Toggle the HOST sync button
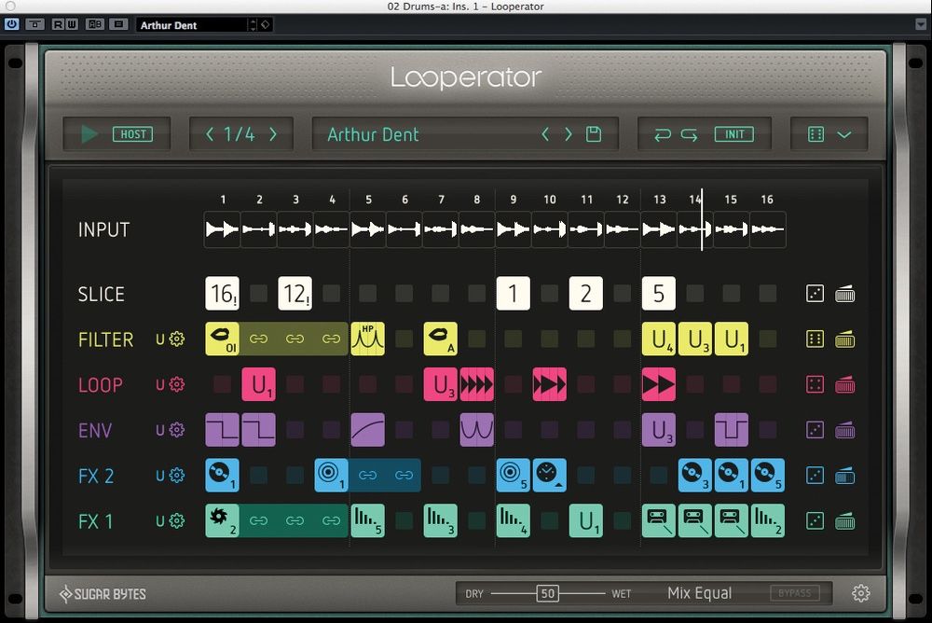Viewport: 932px width, 623px height. (x=133, y=134)
